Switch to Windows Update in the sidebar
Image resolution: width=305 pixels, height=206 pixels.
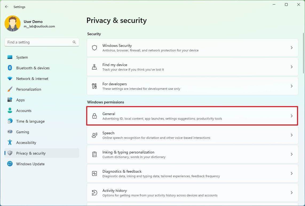30,164
